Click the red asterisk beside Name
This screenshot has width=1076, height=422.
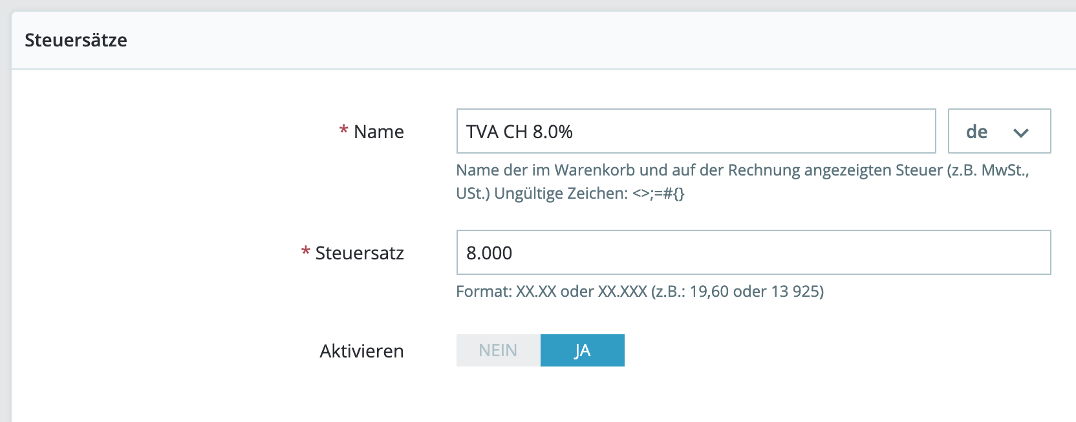[343, 130]
